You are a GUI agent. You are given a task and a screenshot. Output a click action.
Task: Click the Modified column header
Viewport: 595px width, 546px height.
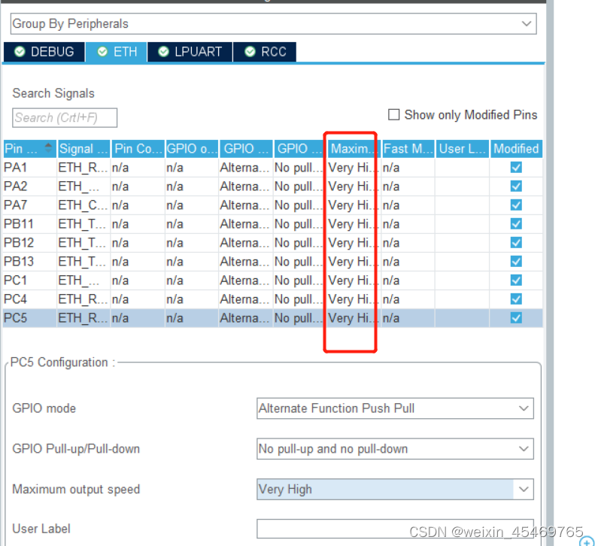tap(516, 149)
